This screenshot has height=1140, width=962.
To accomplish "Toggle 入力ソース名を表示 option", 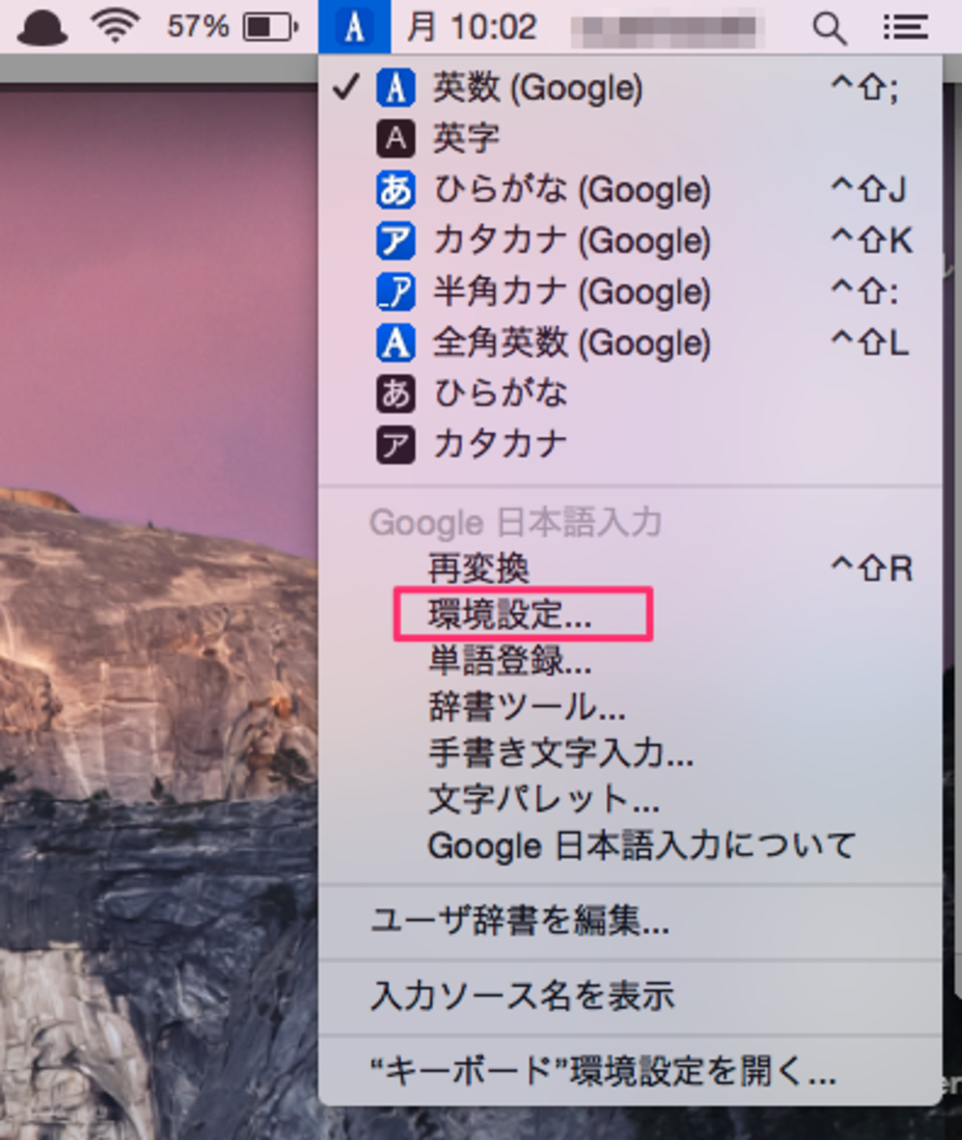I will pos(630,996).
